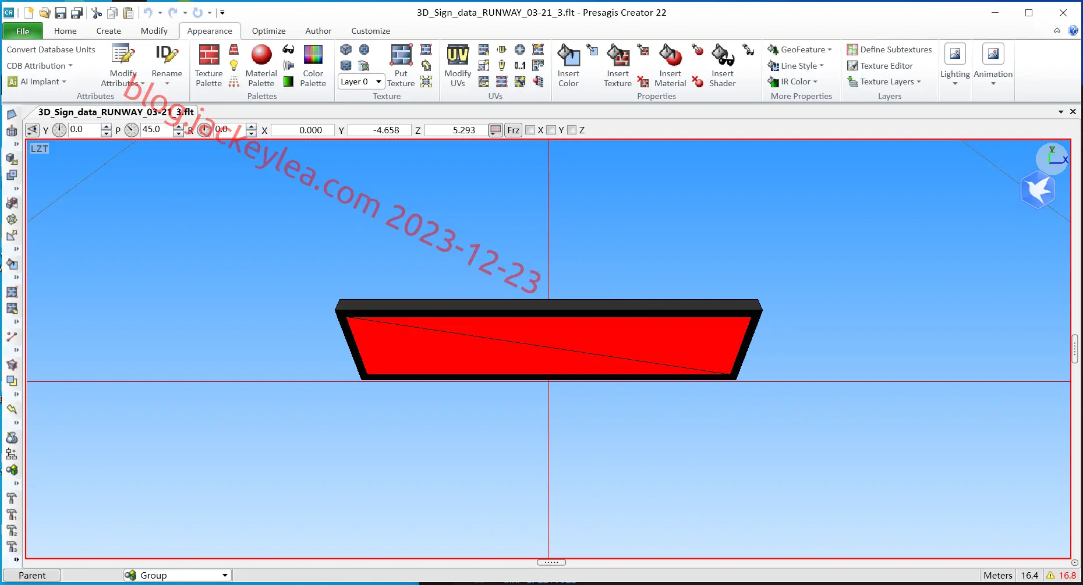This screenshot has height=585, width=1083.
Task: Open the Layer 0 dropdown
Action: pyautogui.click(x=361, y=81)
